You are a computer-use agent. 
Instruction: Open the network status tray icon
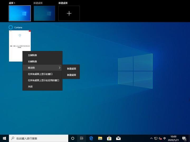[156, 138]
